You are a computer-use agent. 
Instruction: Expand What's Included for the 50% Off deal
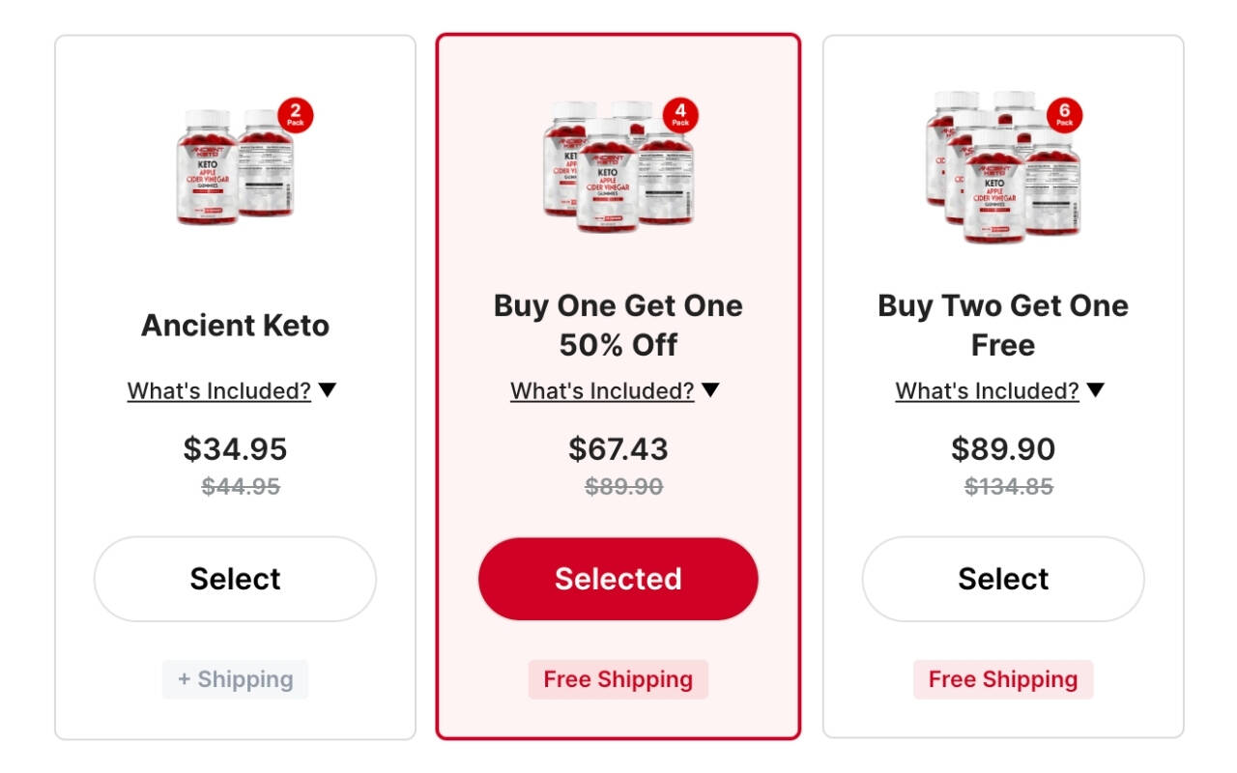pyautogui.click(x=602, y=391)
